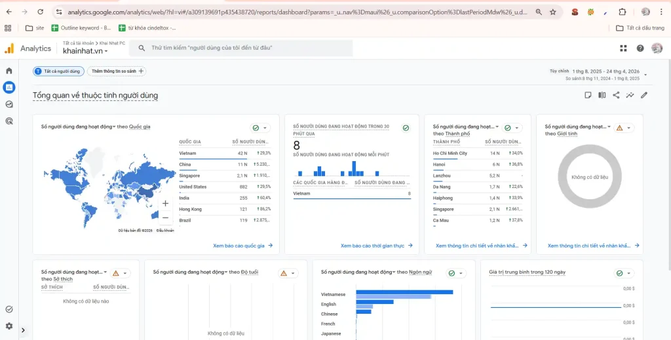Open the 'site' bookmark folder
This screenshot has width=671, height=340.
pos(35,28)
